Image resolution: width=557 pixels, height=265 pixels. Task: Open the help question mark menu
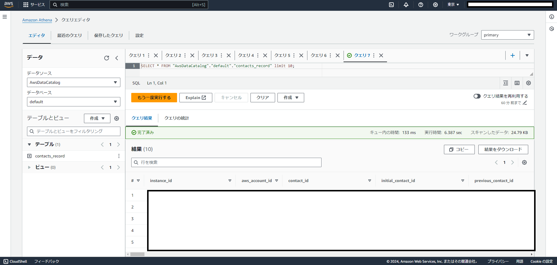[x=421, y=5]
